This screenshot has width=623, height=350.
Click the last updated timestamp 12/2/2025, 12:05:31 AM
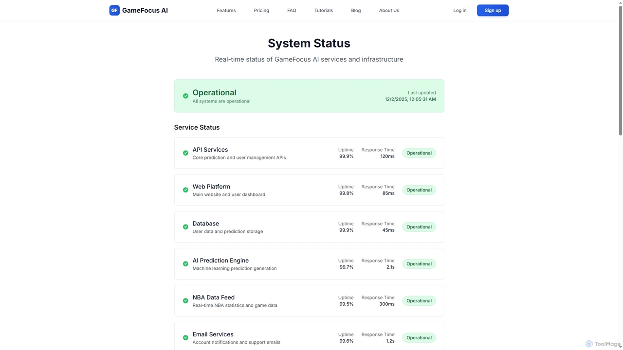(x=410, y=99)
